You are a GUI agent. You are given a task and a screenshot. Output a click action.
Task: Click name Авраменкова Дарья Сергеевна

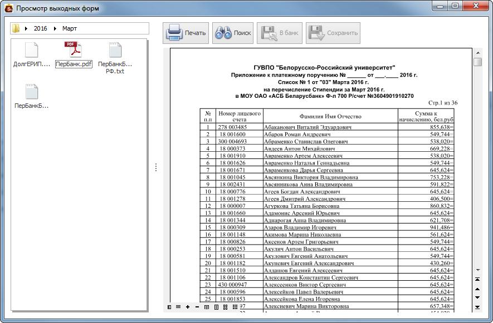click(x=304, y=170)
